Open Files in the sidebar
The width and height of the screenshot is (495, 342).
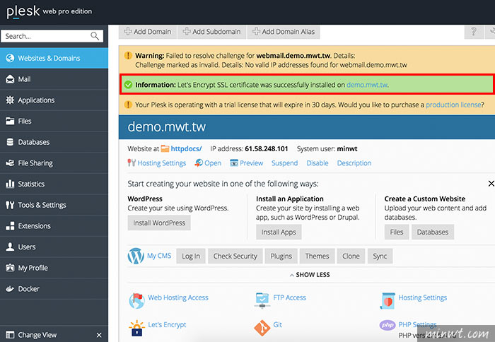click(54, 121)
